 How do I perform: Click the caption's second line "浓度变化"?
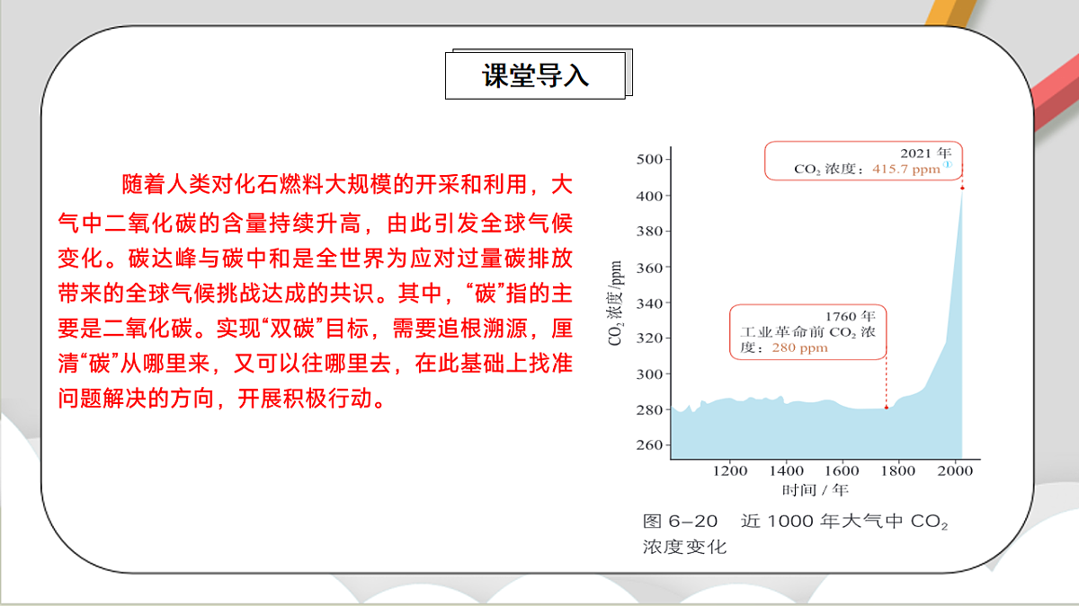(684, 547)
